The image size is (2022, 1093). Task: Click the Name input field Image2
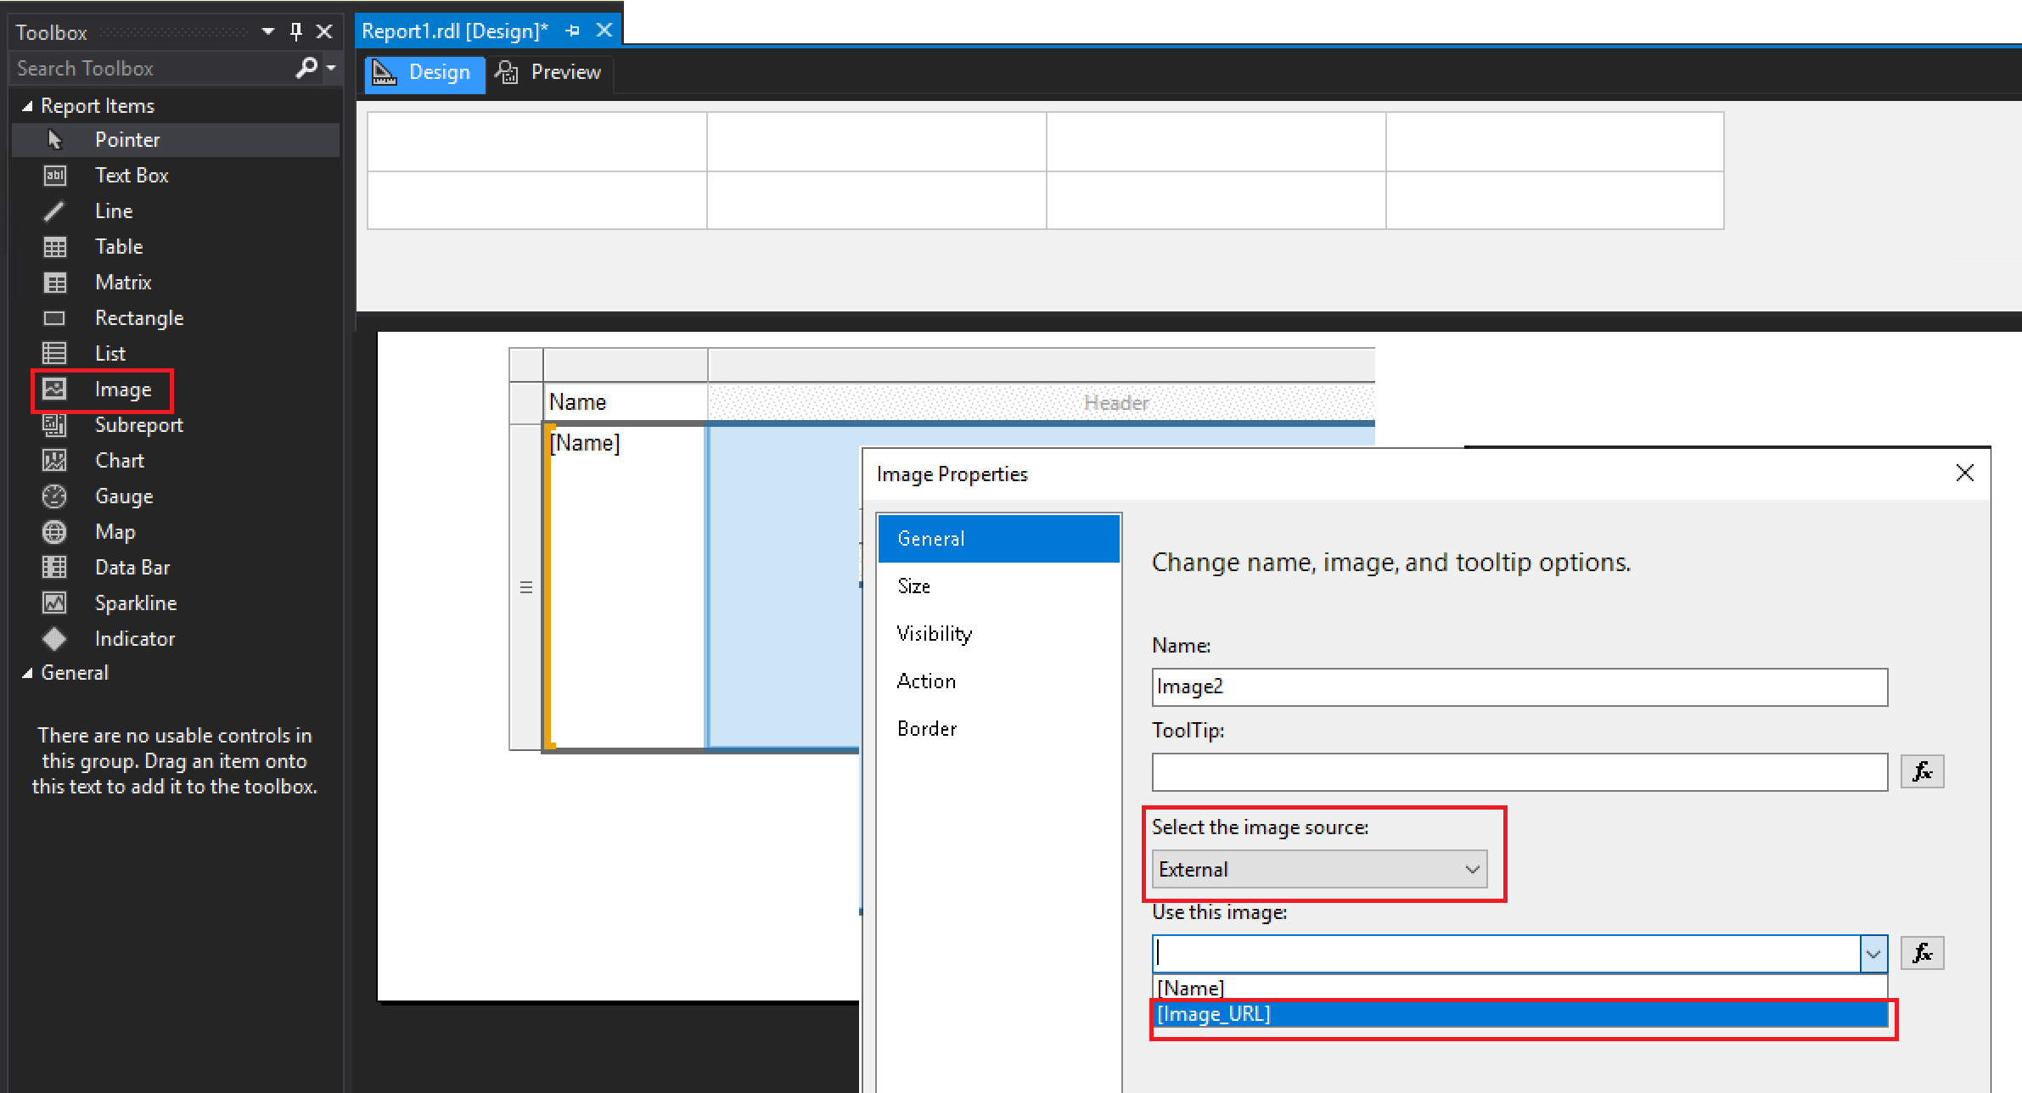point(1519,687)
